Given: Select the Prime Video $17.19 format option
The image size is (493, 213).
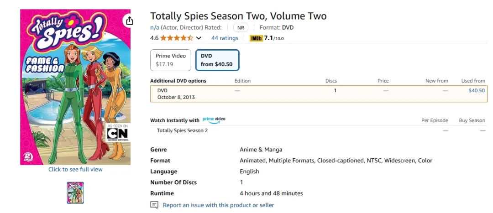Looking at the screenshot, I should tap(171, 60).
